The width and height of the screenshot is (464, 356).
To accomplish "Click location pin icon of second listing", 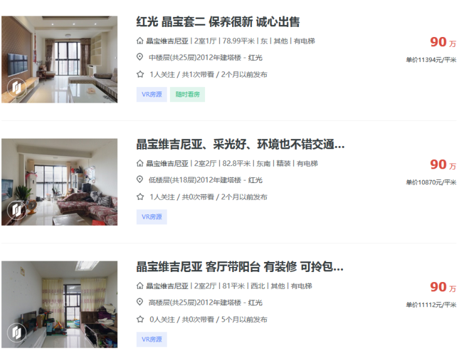I will click(x=140, y=179).
